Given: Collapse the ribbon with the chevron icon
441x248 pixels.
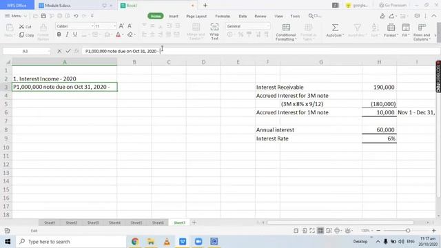Looking at the screenshot, I should click(x=434, y=16).
